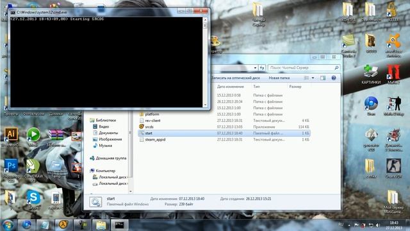Click the address bar refresh button
The height and width of the screenshot is (231, 410).
coord(262,68)
